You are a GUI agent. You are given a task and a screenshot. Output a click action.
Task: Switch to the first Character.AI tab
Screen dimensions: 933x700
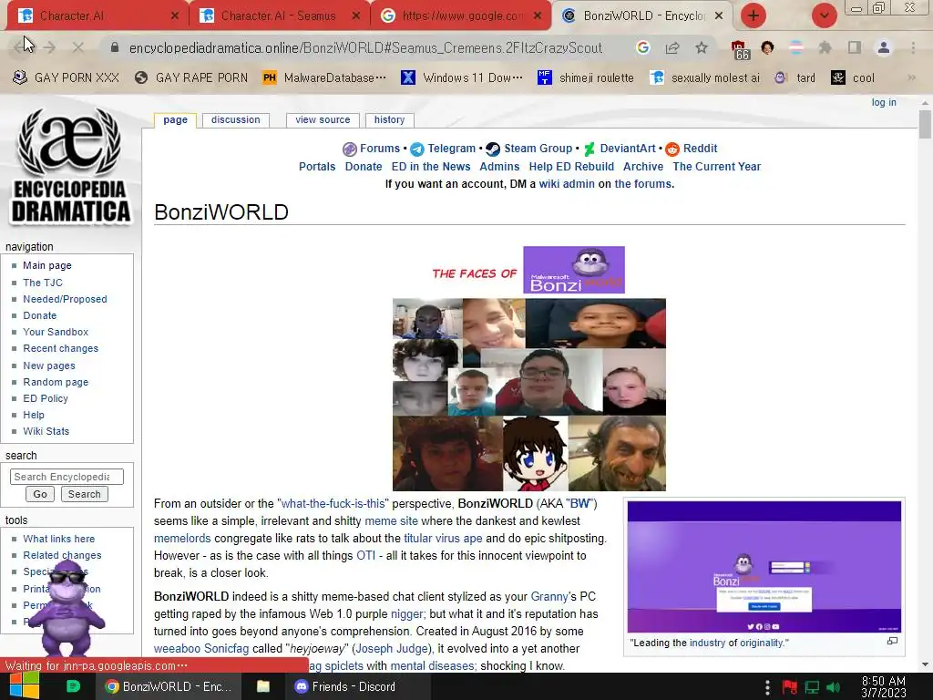pyautogui.click(x=97, y=15)
